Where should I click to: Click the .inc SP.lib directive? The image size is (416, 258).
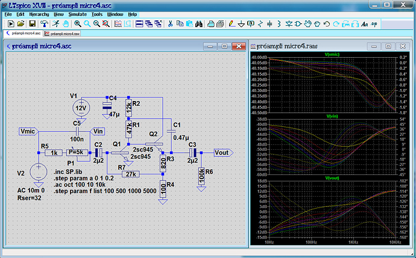click(x=68, y=172)
